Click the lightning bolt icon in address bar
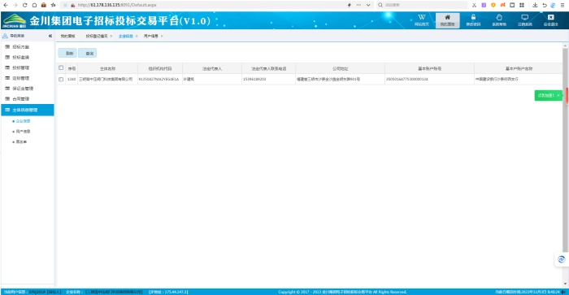569x295 pixels. tap(349, 5)
